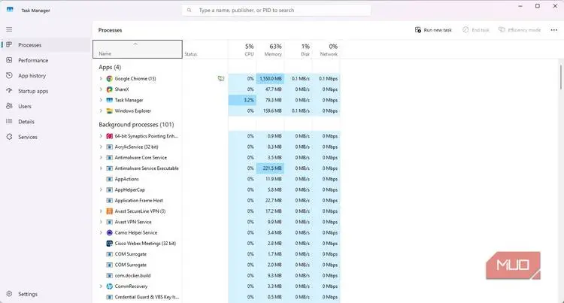Click the Avast SecureLine VPN icon
564x303 pixels.
tap(109, 211)
